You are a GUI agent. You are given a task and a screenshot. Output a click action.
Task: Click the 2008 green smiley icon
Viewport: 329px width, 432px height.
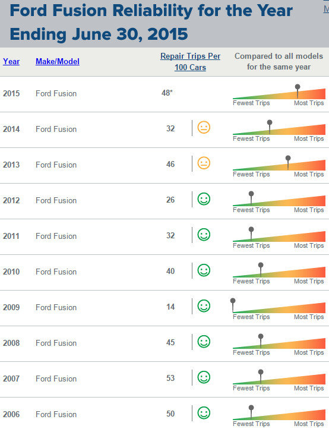204,342
